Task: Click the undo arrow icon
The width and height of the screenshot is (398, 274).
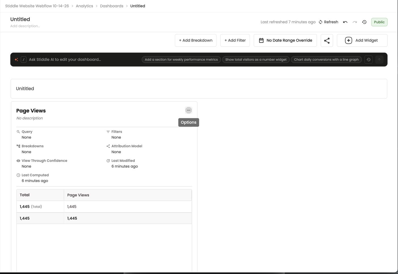Action: [345, 22]
